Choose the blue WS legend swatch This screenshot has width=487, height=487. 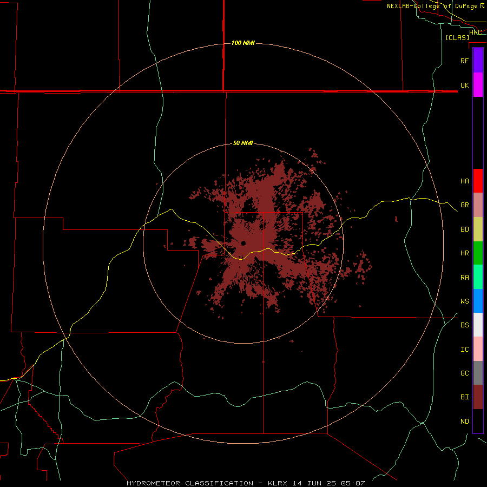tap(478, 301)
